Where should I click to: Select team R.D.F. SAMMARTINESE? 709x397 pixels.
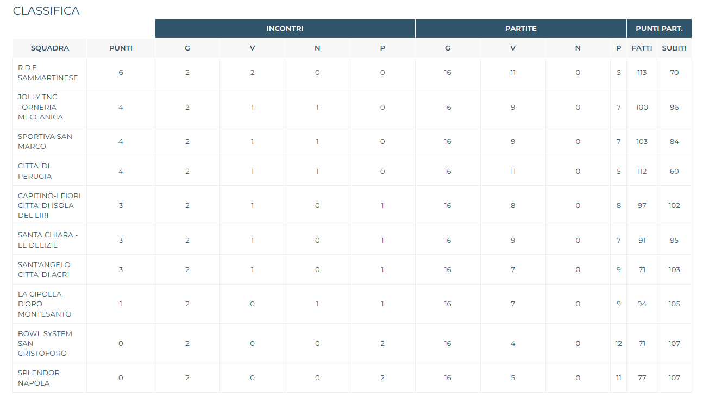(x=48, y=73)
